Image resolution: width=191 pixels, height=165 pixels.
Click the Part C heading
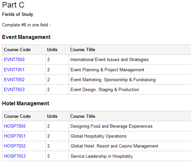point(13,5)
